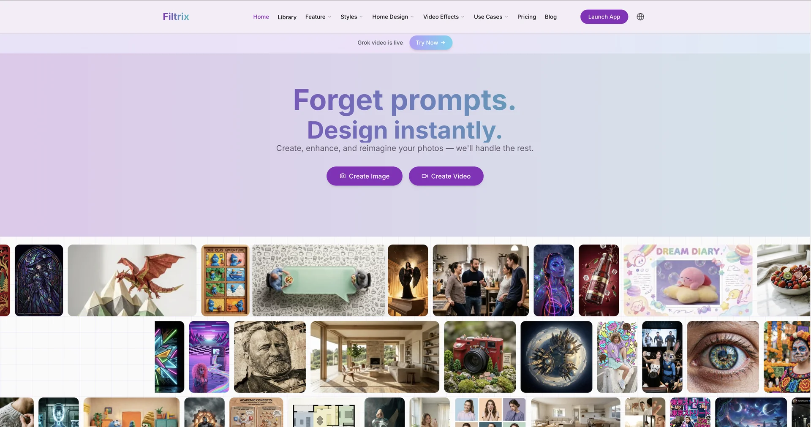Click the globe language selector icon

click(640, 17)
